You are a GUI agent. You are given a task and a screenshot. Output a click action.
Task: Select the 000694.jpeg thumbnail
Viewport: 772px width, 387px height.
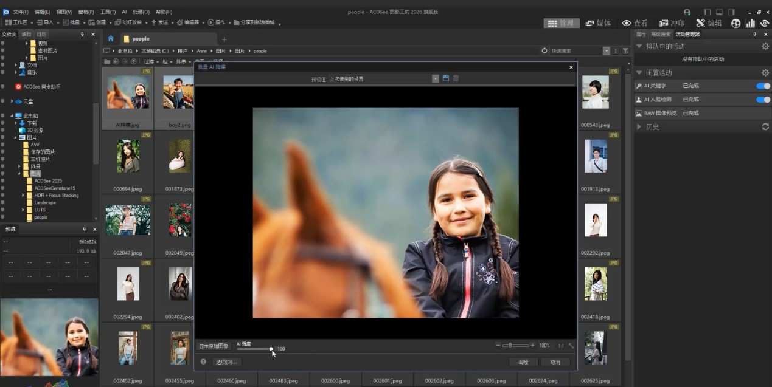[128, 157]
